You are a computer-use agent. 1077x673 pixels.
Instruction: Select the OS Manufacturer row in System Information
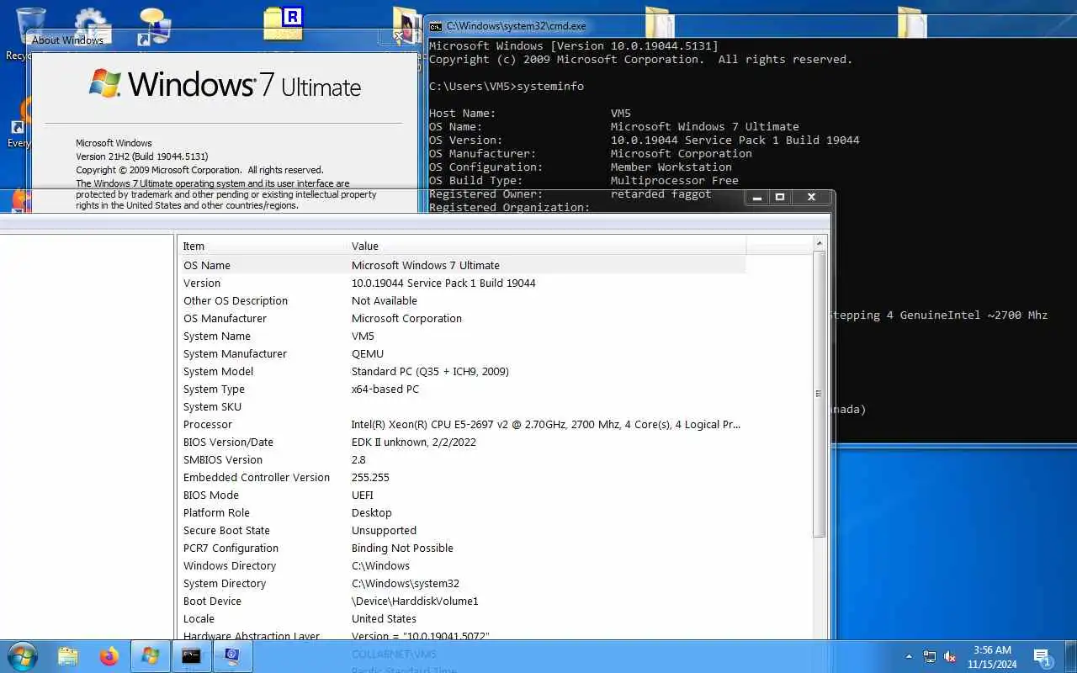(462, 318)
